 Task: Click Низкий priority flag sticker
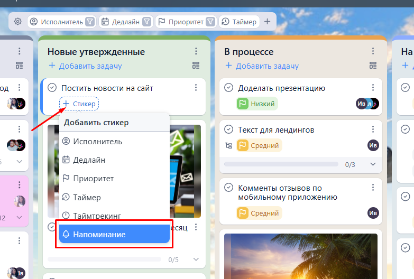(257, 104)
